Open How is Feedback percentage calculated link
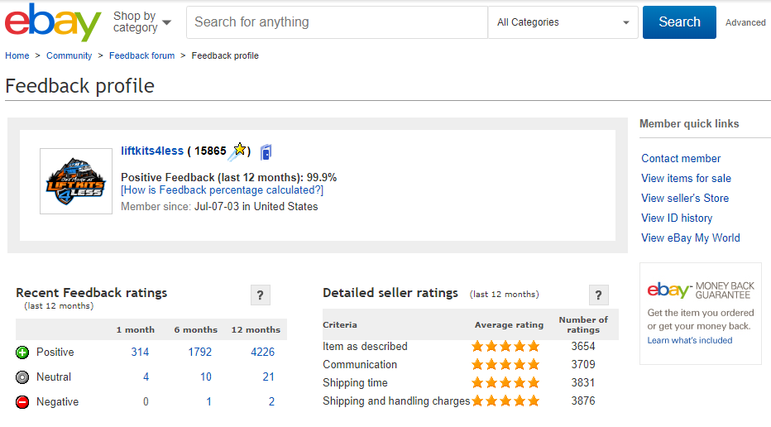Image resolution: width=771 pixels, height=427 pixels. [x=223, y=190]
